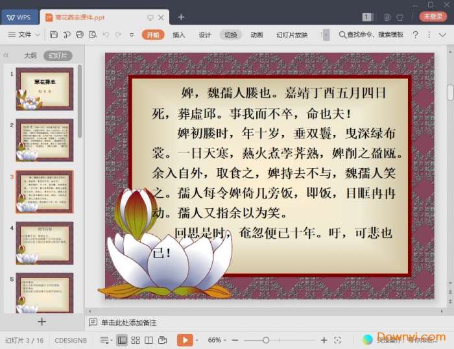Select slide 1 thumbnail
This screenshot has width=454, height=349.
coord(45,89)
